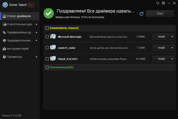178x119 pixels.
Task: Open support via the headset icon
Action: coord(158,3)
